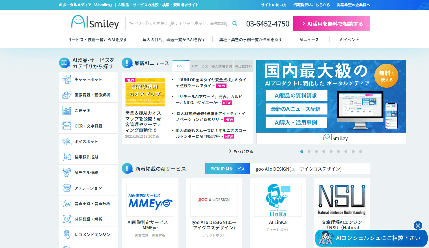Click the keyword search input field

(178, 23)
